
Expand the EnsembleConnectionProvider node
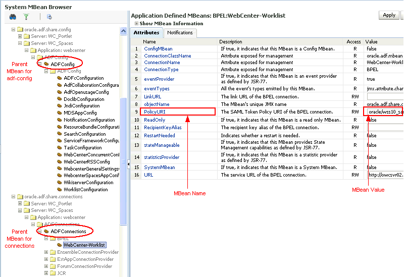[x=46, y=252]
